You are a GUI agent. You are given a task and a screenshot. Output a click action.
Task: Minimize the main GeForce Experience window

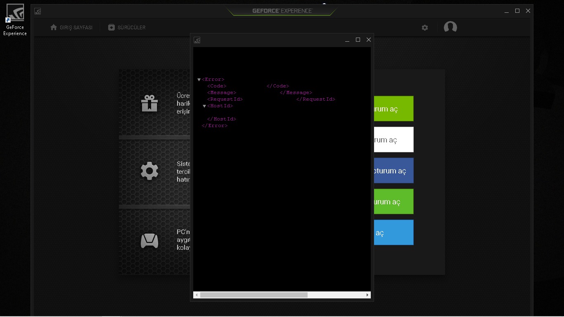(507, 11)
